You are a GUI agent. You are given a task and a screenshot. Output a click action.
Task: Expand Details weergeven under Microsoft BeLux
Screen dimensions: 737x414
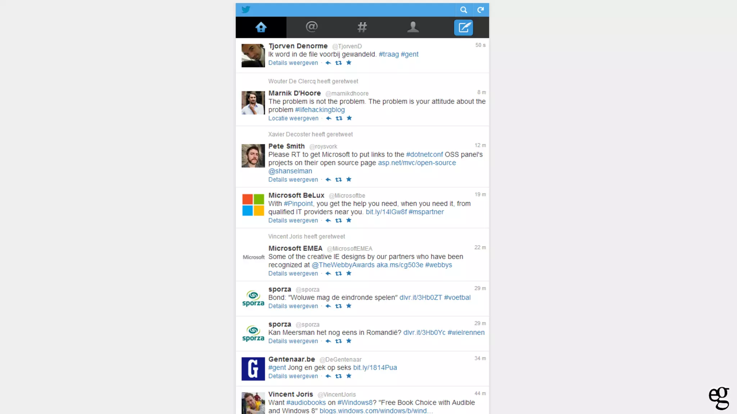coord(293,220)
